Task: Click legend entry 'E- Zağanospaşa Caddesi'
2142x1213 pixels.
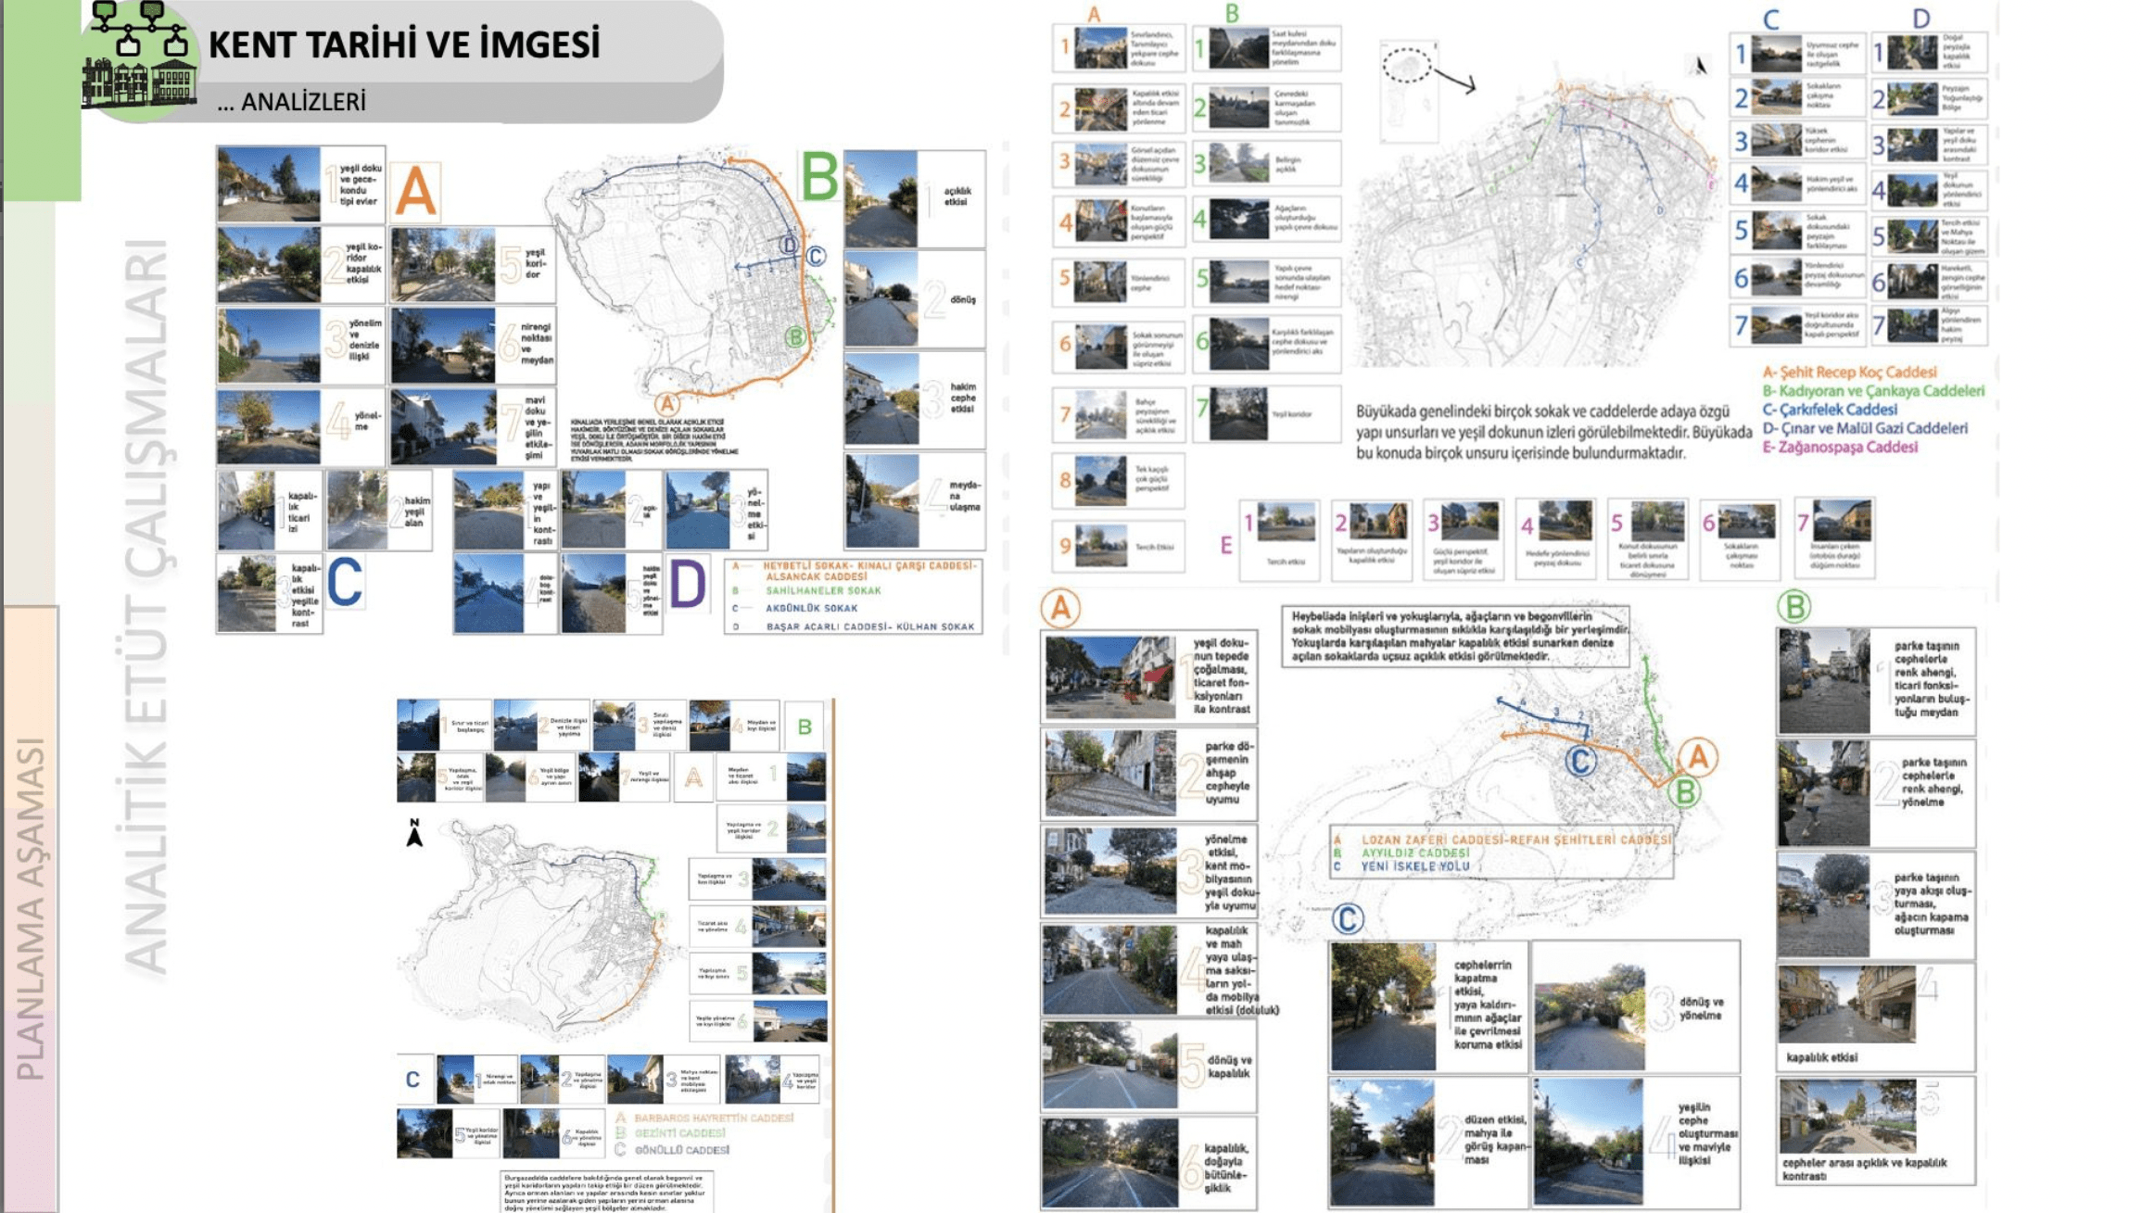Action: point(1840,447)
